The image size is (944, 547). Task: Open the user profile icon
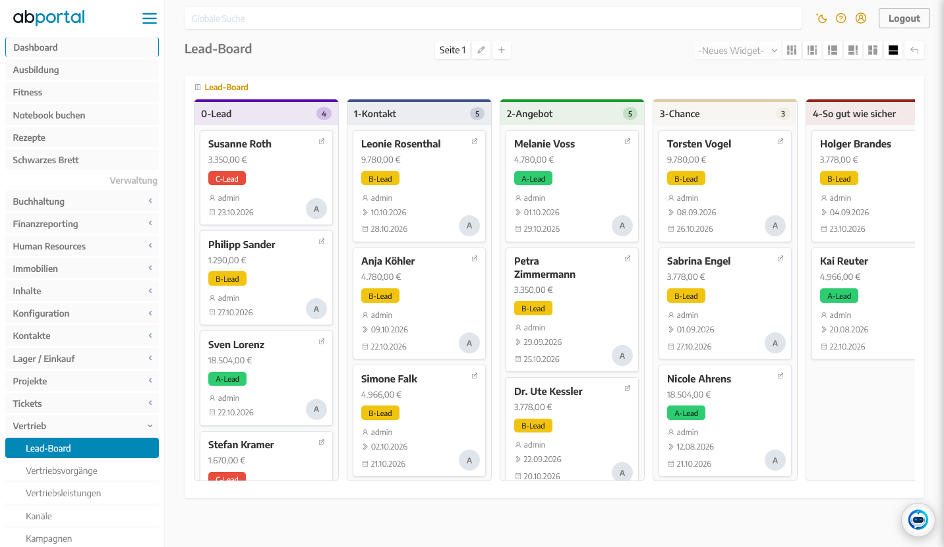click(x=860, y=18)
